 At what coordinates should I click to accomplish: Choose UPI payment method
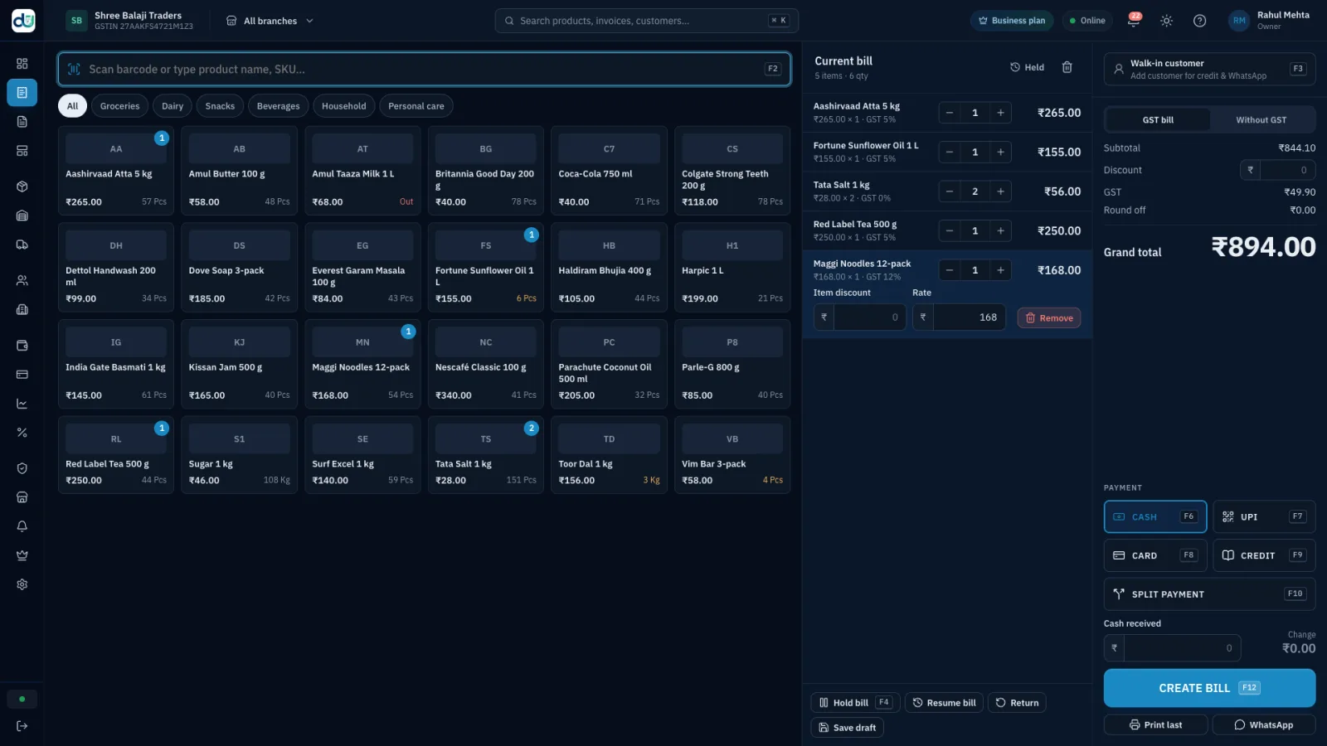click(1264, 517)
